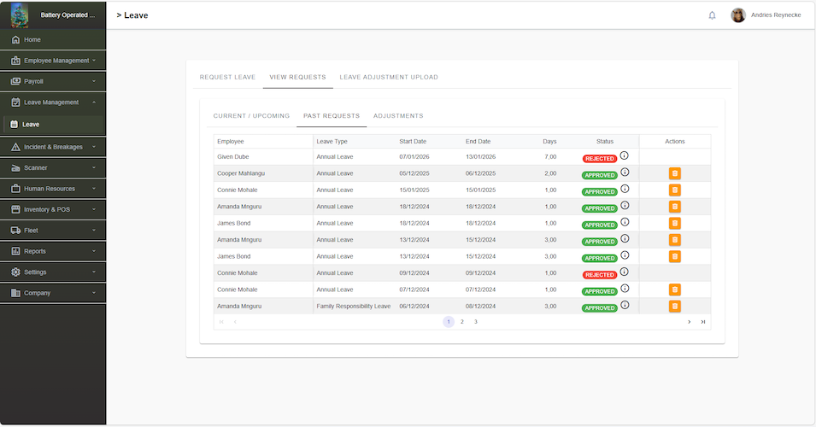Image resolution: width=816 pixels, height=427 pixels.
Task: Click the Settings gear icon
Action: click(x=15, y=272)
